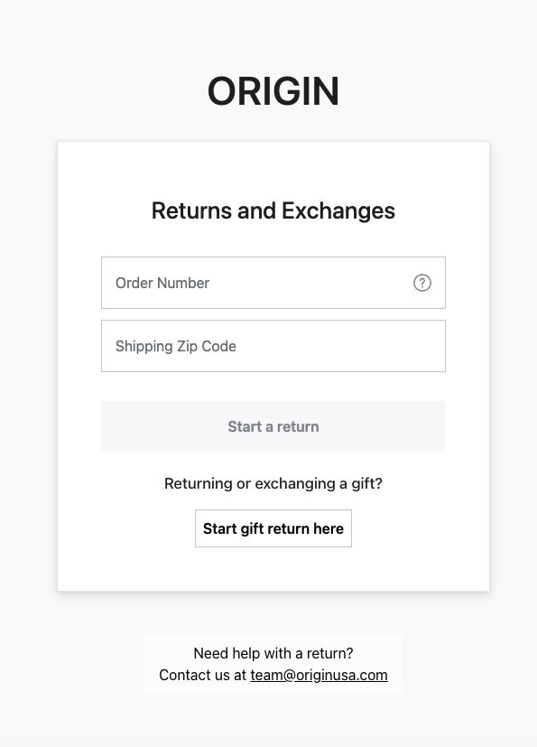Click the Returns and Exchanges title
Image resolution: width=537 pixels, height=747 pixels.
pos(273,210)
